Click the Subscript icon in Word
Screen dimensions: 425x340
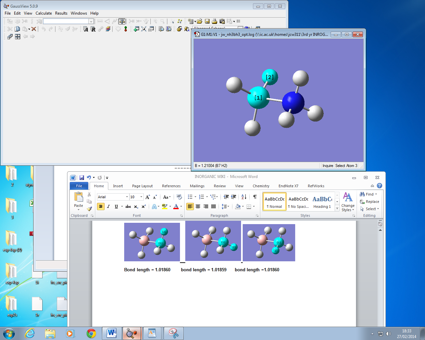[x=136, y=207]
